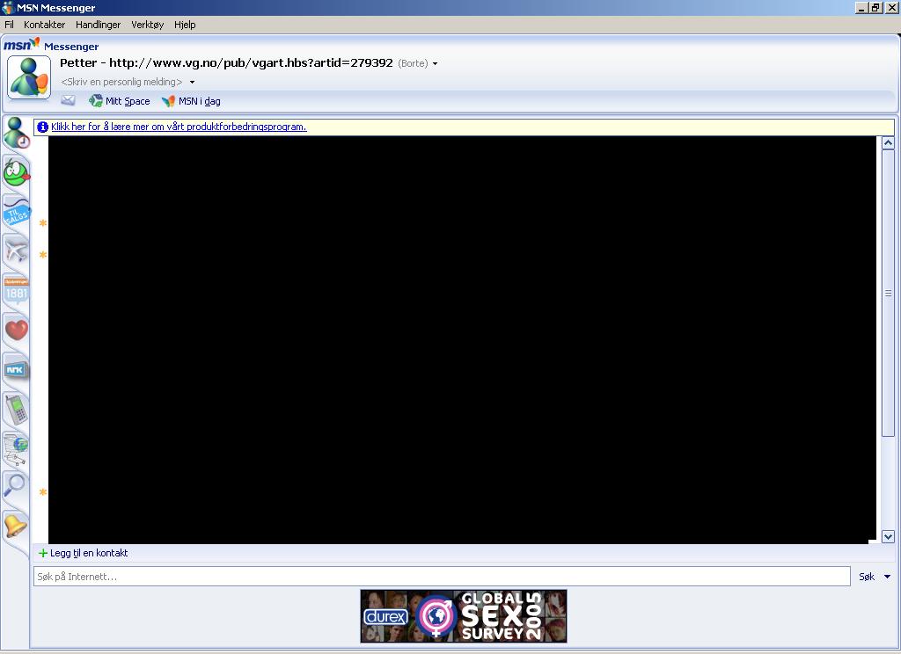
Task: Click the contact list scroll down arrow
Action: 888,537
